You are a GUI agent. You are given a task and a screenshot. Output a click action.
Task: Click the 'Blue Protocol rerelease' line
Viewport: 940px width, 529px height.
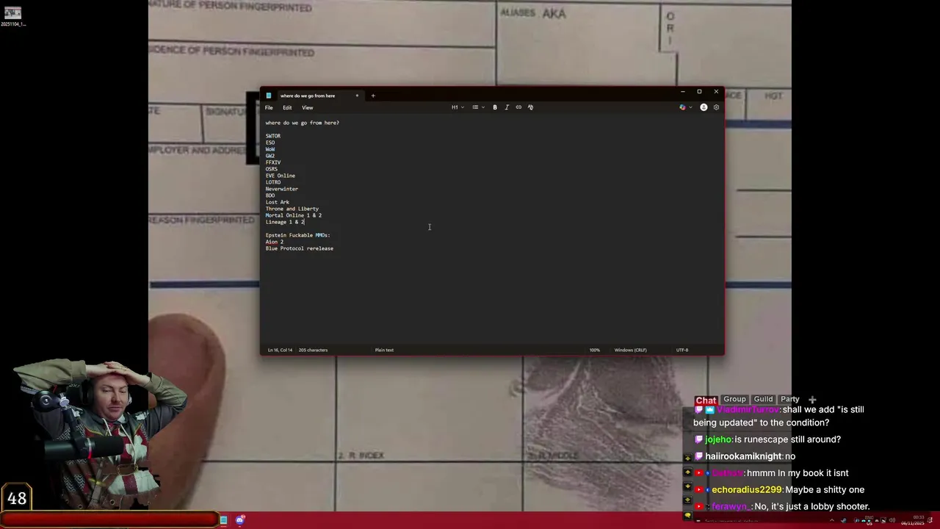(300, 248)
